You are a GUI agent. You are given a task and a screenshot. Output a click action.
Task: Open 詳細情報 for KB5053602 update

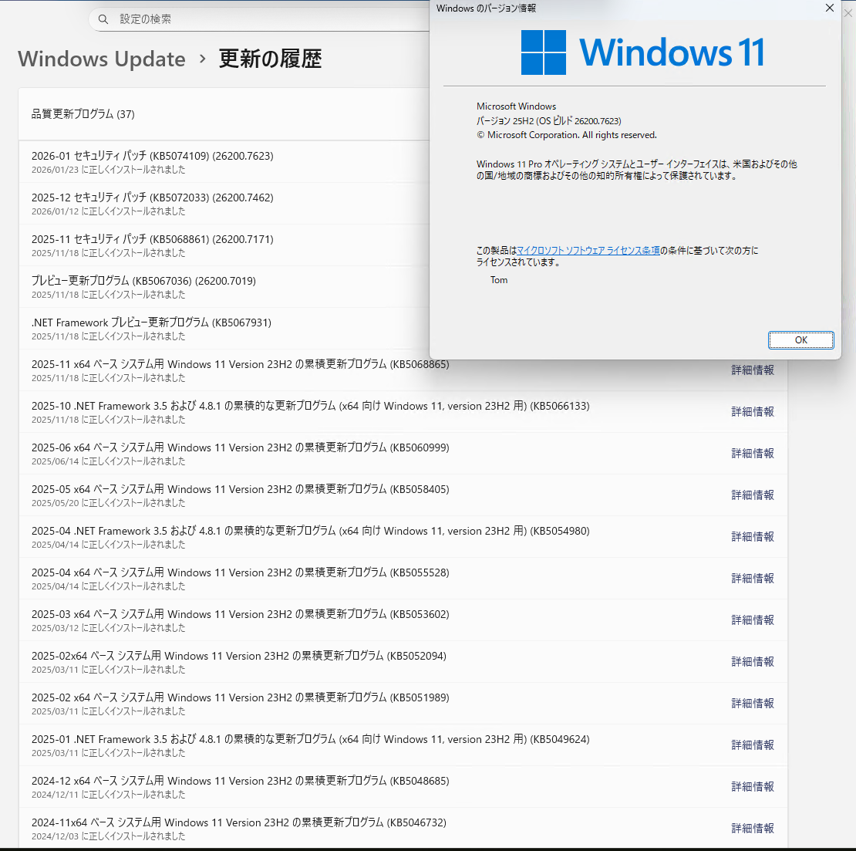point(752,620)
